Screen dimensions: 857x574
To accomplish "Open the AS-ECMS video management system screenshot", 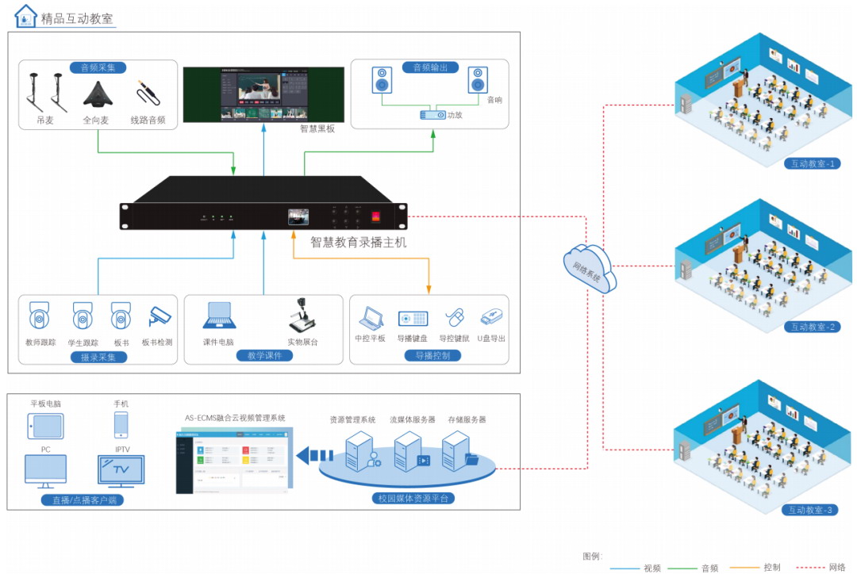I will [233, 461].
